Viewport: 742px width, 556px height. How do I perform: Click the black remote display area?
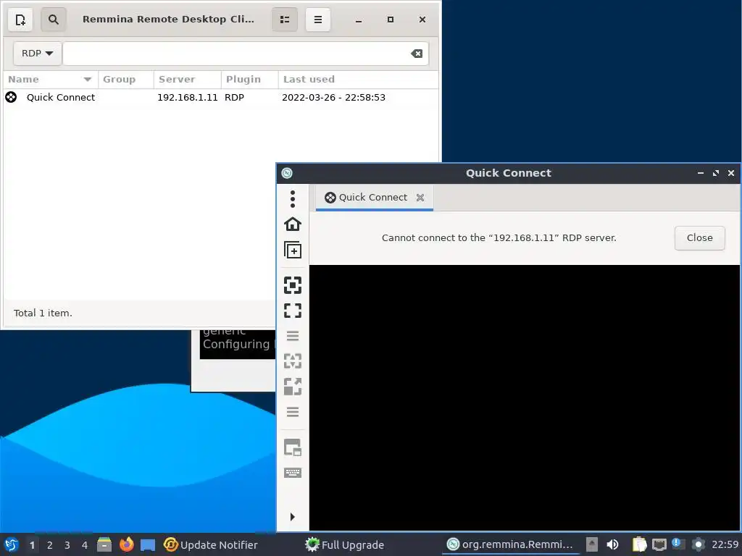pos(525,397)
